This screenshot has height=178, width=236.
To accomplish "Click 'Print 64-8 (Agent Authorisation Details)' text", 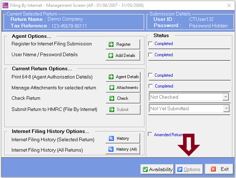I will pos(52,77).
